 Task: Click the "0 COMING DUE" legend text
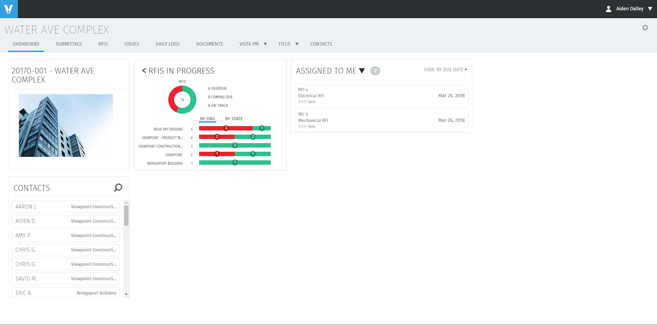(x=220, y=97)
